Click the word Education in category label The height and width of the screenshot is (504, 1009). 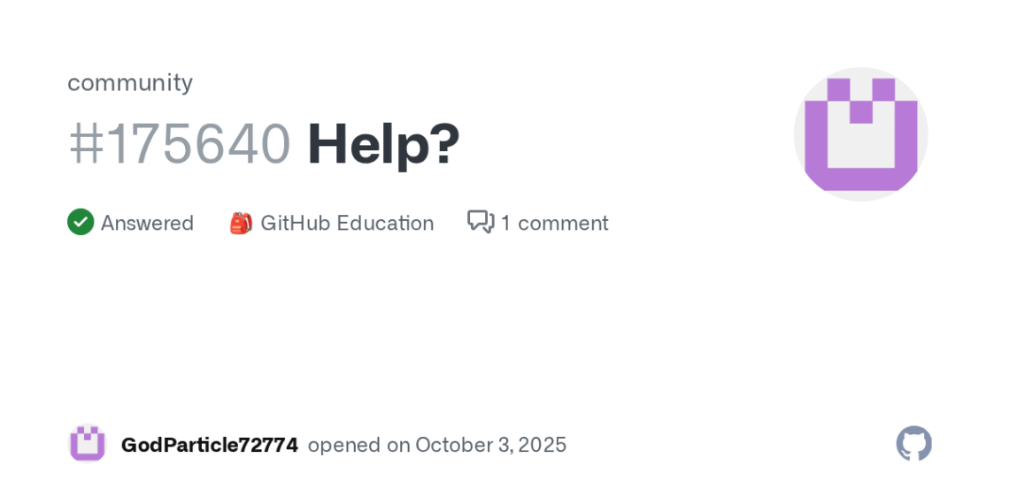(x=385, y=223)
